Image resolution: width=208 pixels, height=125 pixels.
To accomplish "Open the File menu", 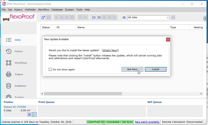I will 4,10.
